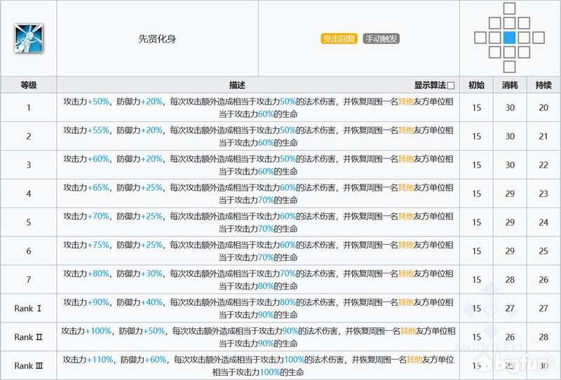Image resolution: width=561 pixels, height=380 pixels.
Task: Click the 持续 value 21 in level 2 row
Action: point(543,136)
